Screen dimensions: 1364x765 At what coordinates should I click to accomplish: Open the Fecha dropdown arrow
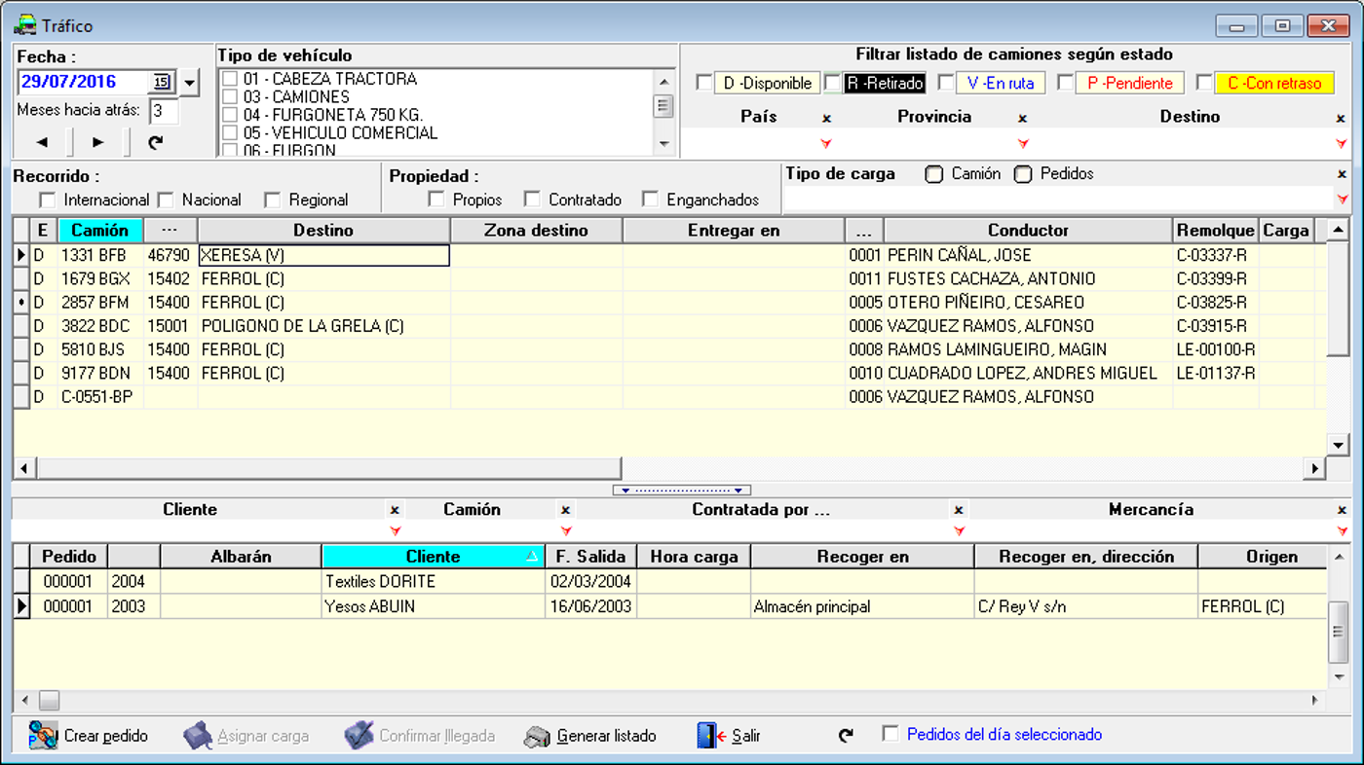pyautogui.click(x=190, y=83)
